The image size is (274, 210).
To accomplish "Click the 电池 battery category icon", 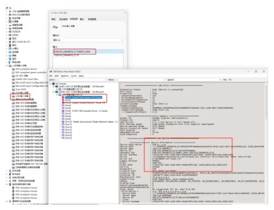I will click(x=10, y=39).
